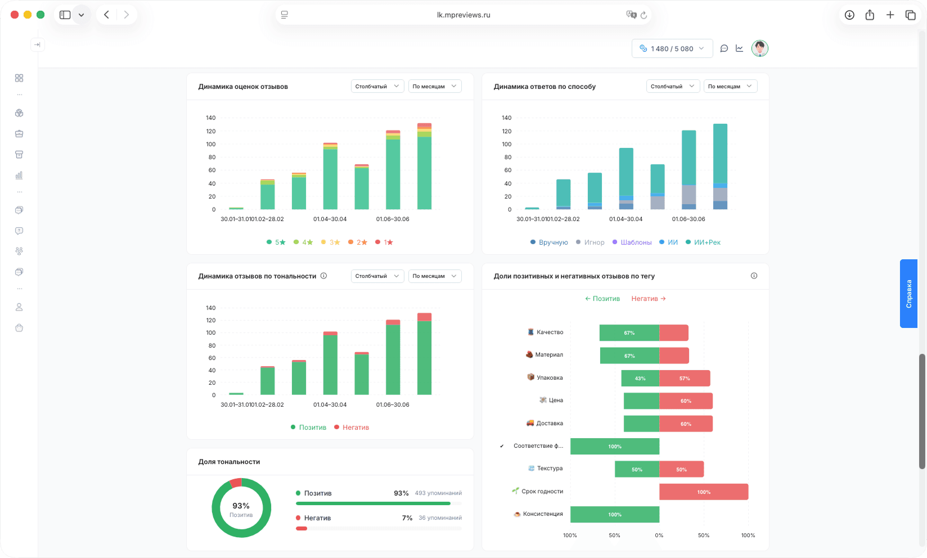The width and height of the screenshot is (927, 558).
Task: Go forward with the browser arrow
Action: coord(127,15)
